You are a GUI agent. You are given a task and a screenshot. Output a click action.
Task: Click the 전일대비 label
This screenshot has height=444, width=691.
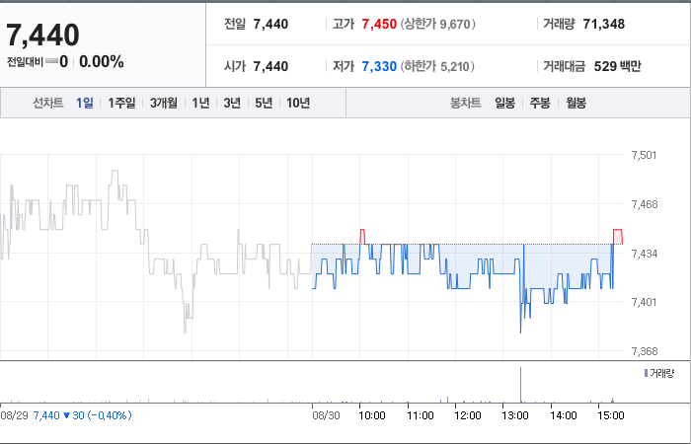point(25,62)
